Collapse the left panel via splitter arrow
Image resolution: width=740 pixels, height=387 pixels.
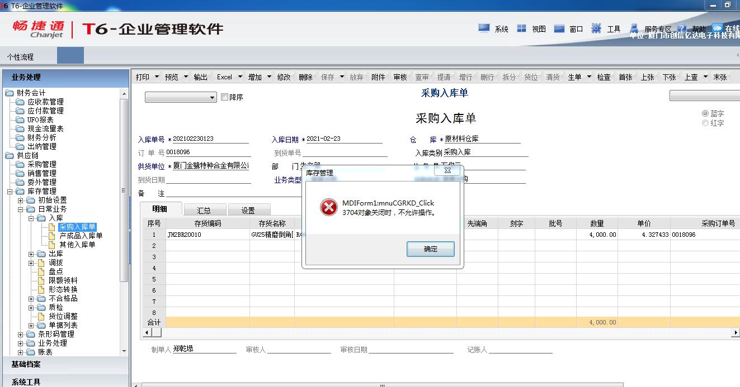[x=130, y=230]
